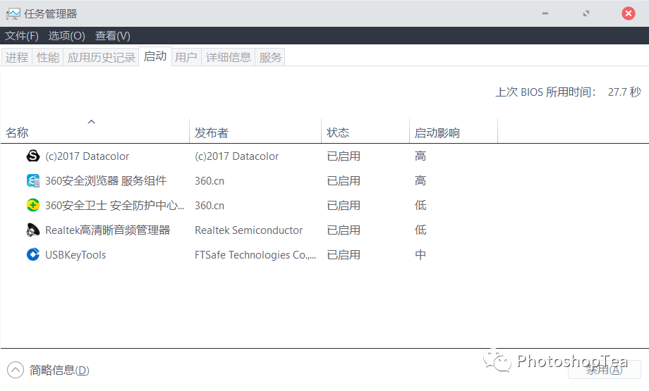Click the Task Manager title bar icon
The image size is (649, 391).
13,13
